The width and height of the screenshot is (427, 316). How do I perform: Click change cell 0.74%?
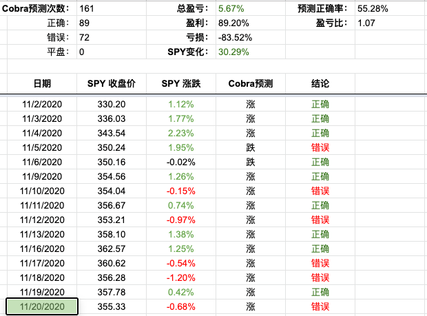[181, 205]
